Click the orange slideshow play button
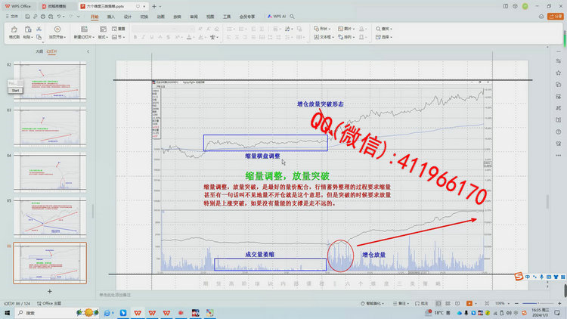 point(469,303)
